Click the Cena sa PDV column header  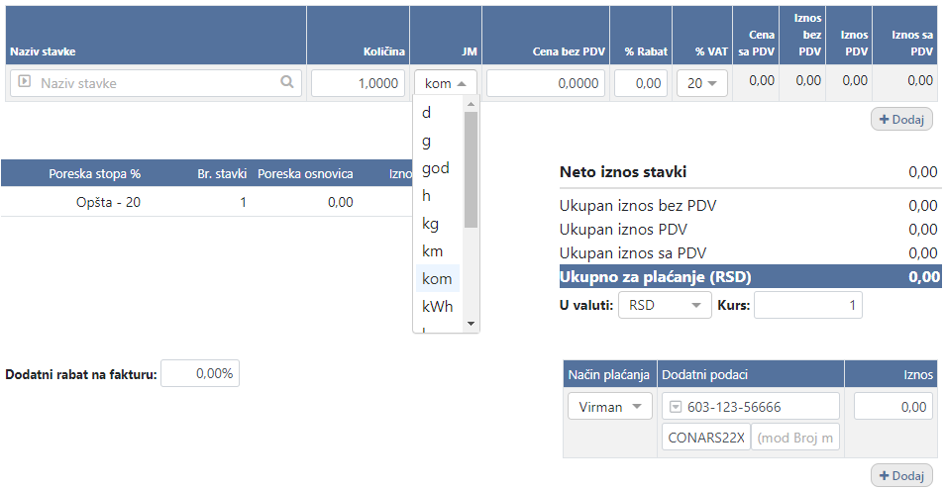[757, 36]
